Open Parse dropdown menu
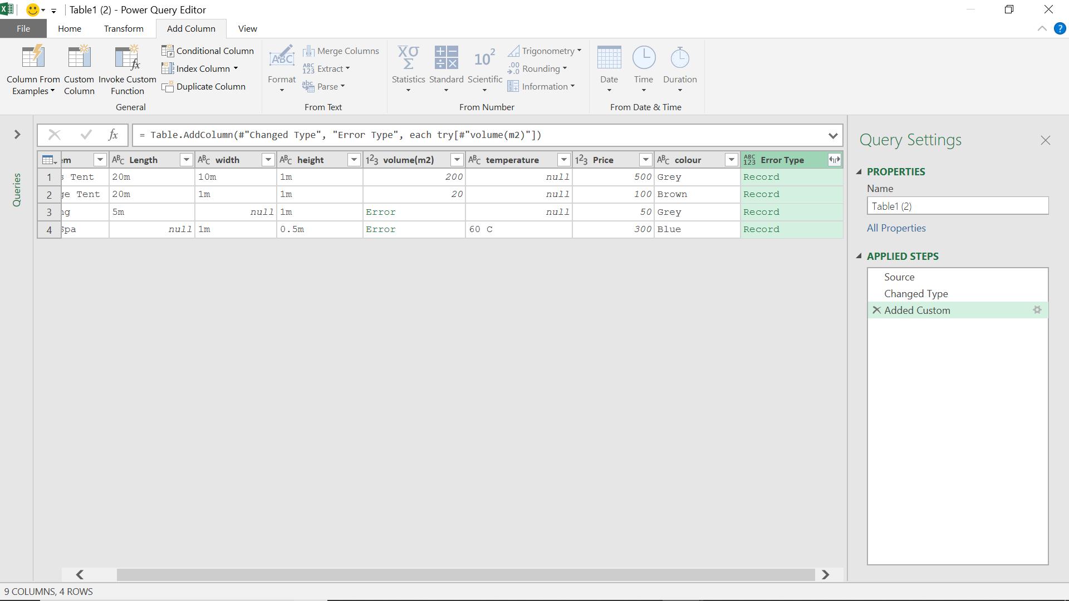The image size is (1069, 601). coord(323,86)
